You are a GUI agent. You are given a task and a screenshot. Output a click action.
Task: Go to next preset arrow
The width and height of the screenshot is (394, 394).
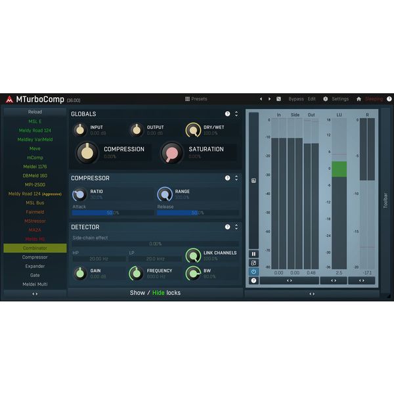point(269,99)
